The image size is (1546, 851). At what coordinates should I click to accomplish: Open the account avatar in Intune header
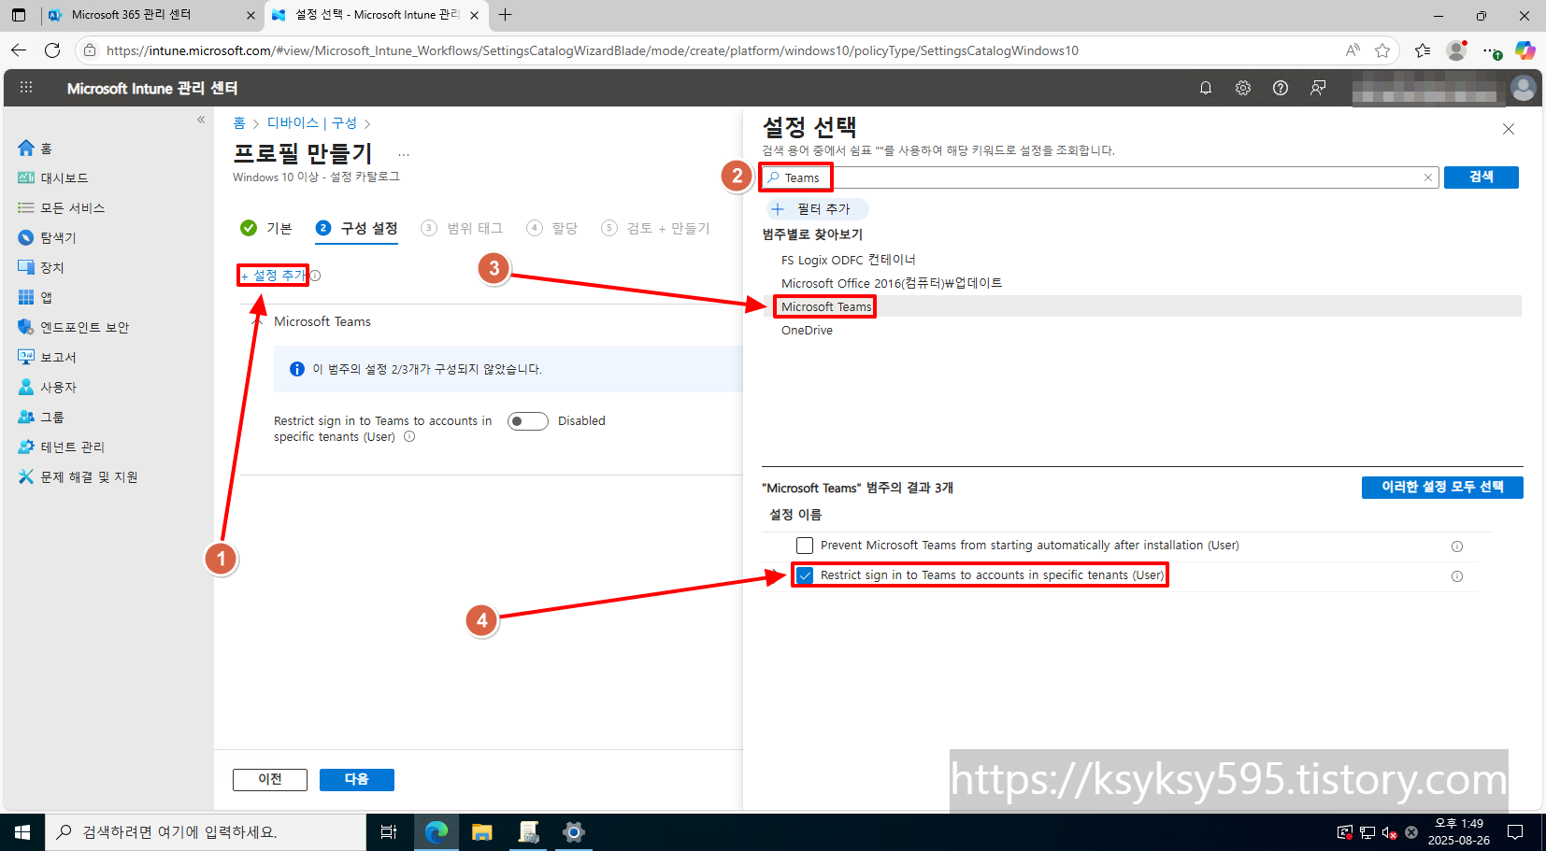[x=1524, y=88]
